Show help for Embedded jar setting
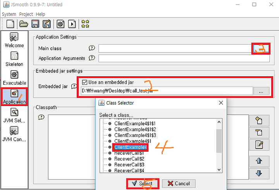279x190 pixels. pyautogui.click(x=74, y=86)
